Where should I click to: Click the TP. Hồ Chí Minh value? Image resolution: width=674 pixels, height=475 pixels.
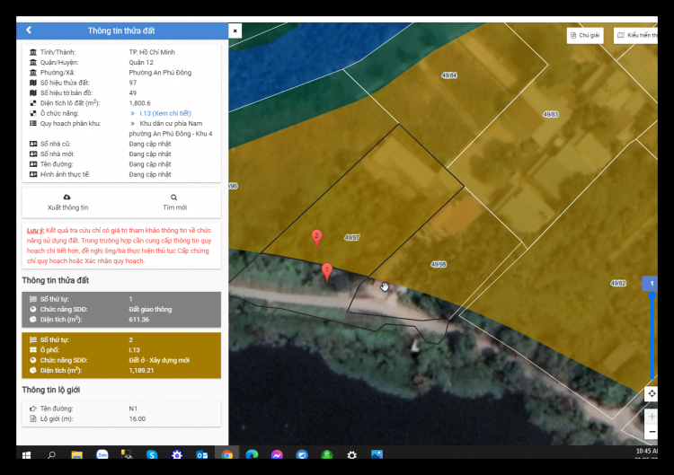pyautogui.click(x=152, y=52)
